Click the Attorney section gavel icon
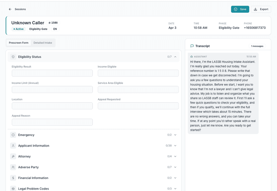The width and height of the screenshot is (277, 191). (x=13, y=156)
